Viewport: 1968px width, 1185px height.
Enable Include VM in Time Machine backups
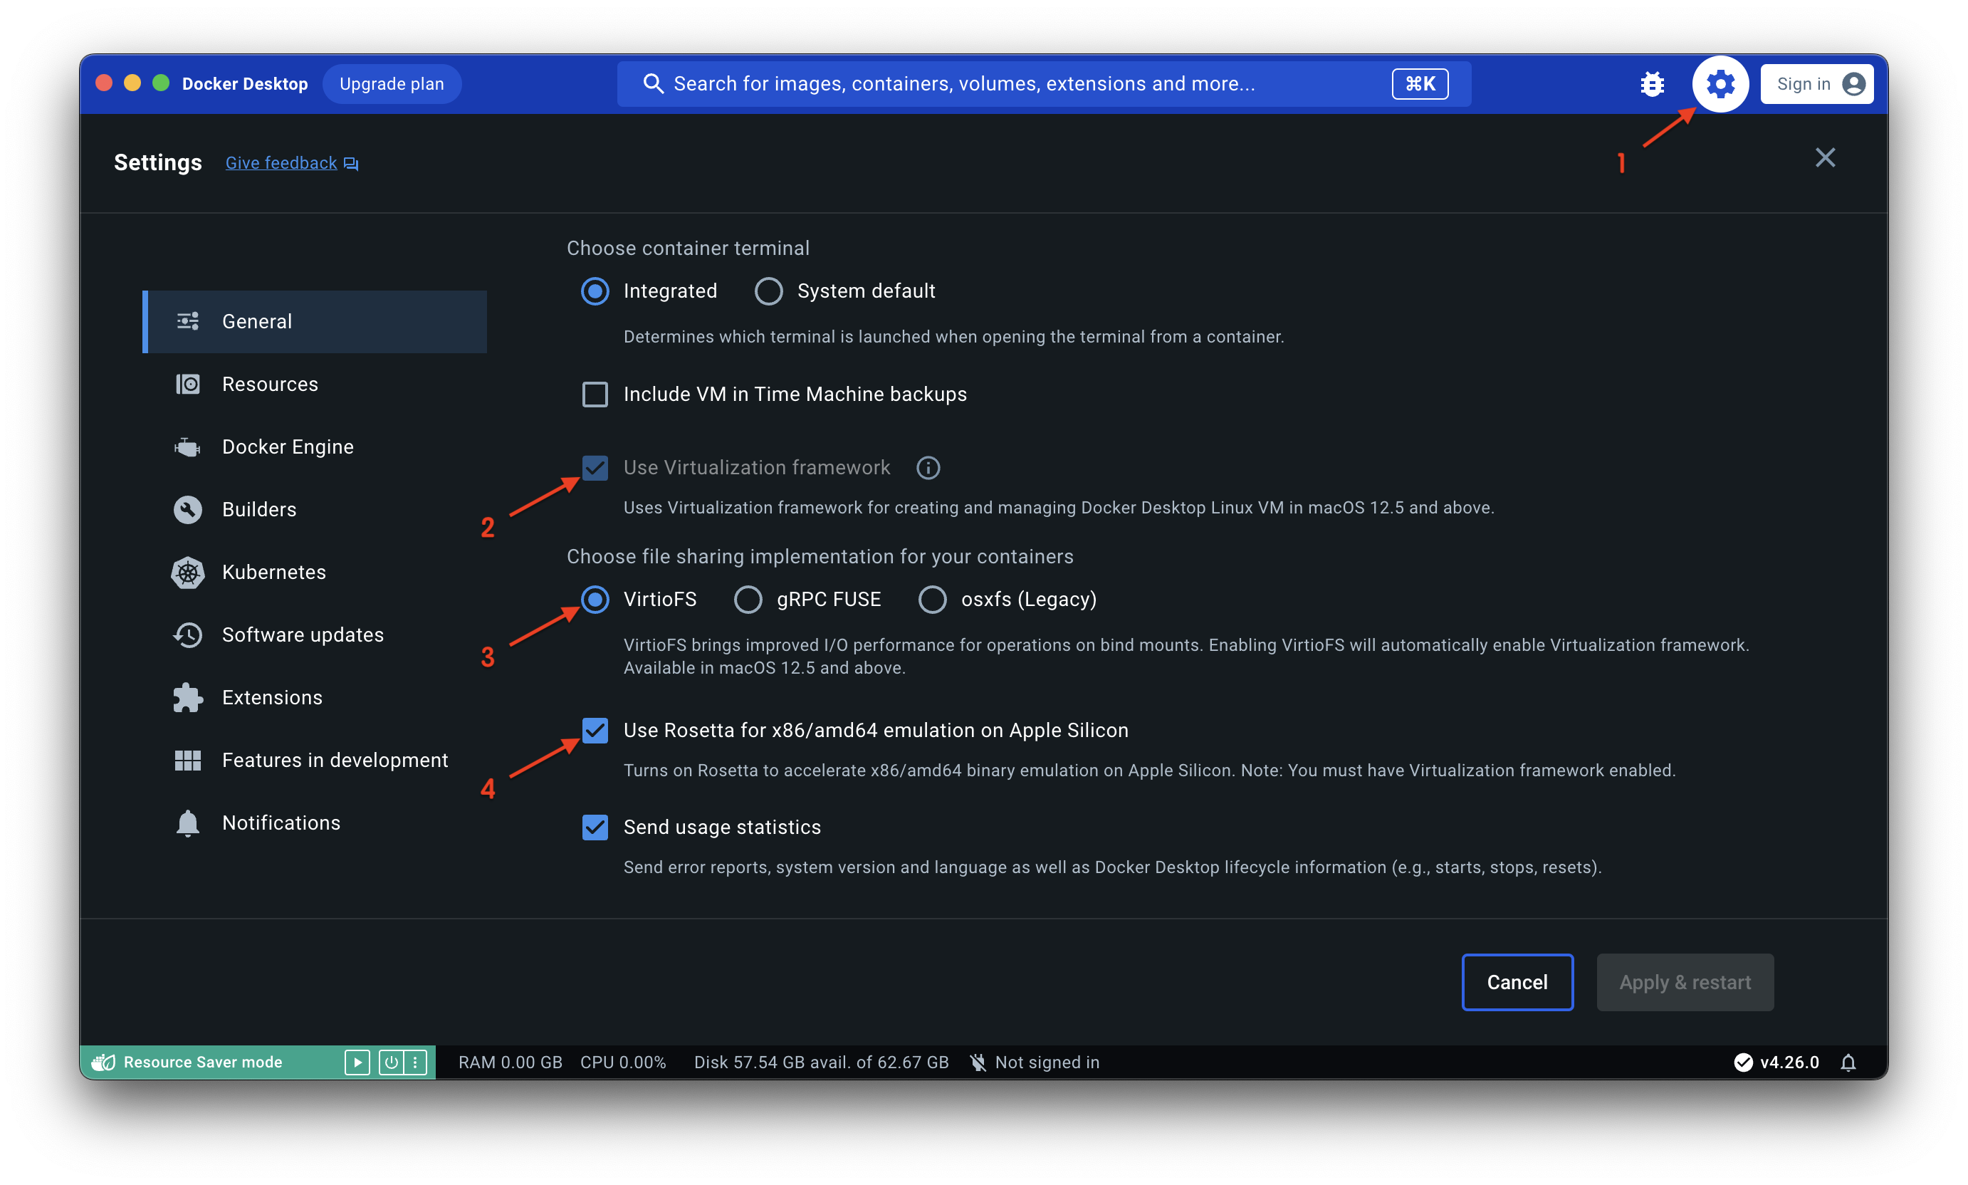click(595, 395)
